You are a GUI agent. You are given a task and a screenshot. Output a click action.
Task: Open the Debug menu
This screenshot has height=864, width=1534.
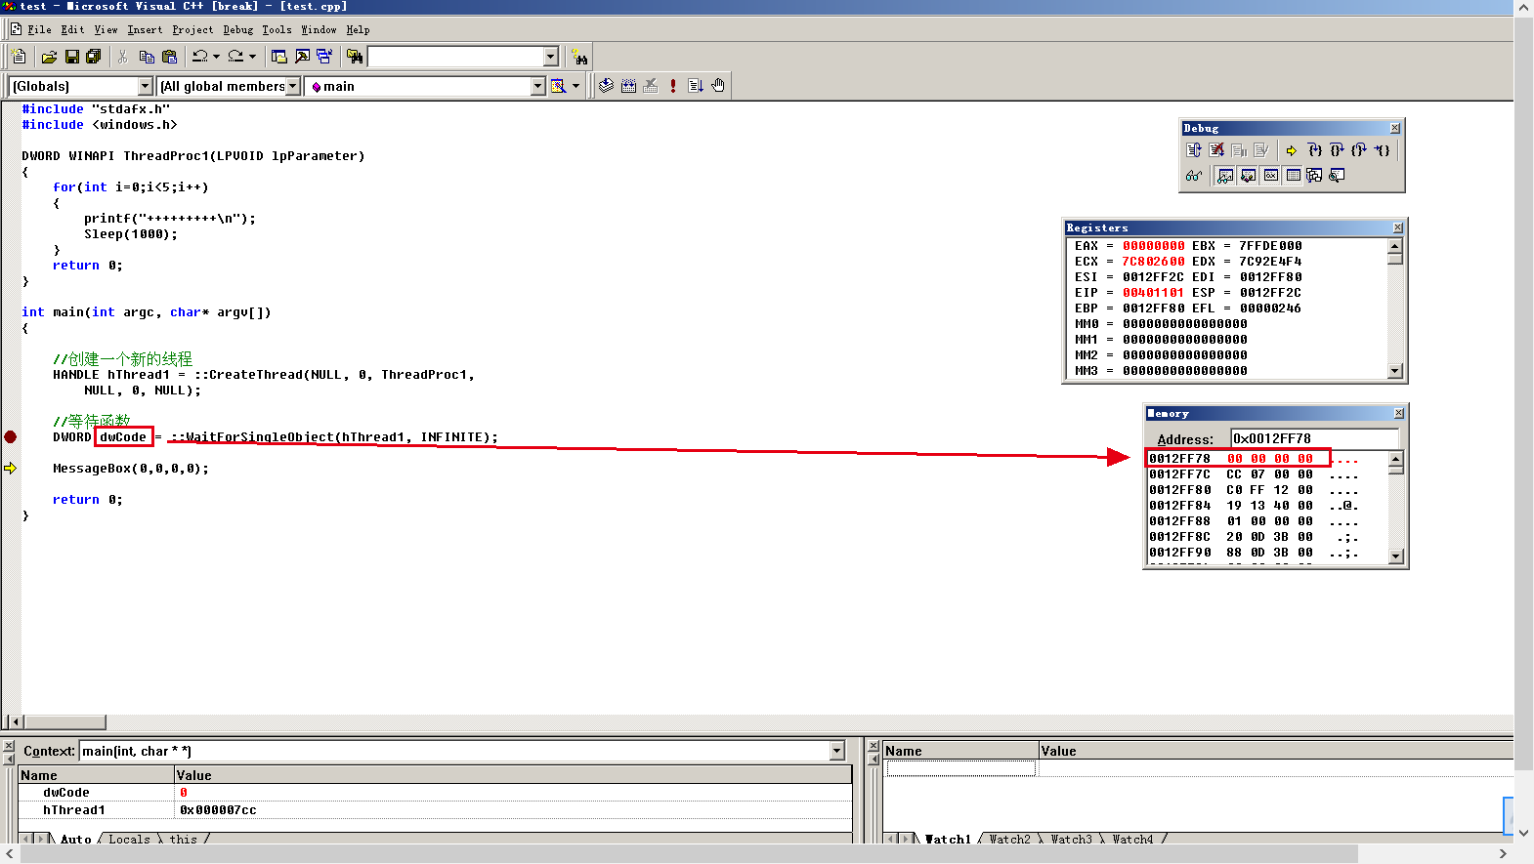(x=237, y=29)
